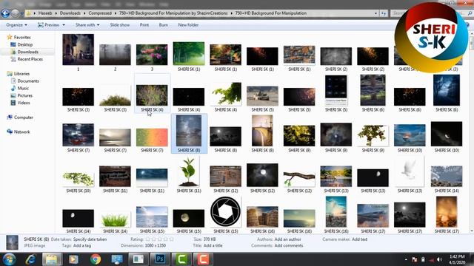Viewport: 474px width, 266px height.
Task: Select the green grass SHERI SK (14) thumbnail
Action: click(x=115, y=220)
